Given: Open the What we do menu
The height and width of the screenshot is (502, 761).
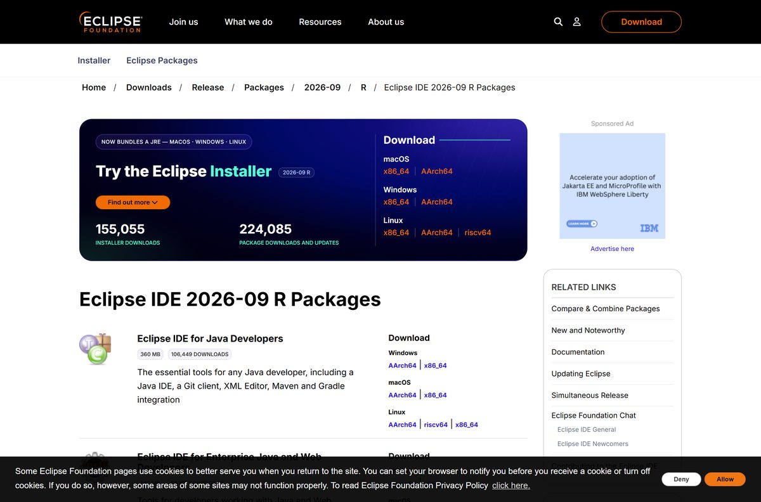Looking at the screenshot, I should 249,22.
